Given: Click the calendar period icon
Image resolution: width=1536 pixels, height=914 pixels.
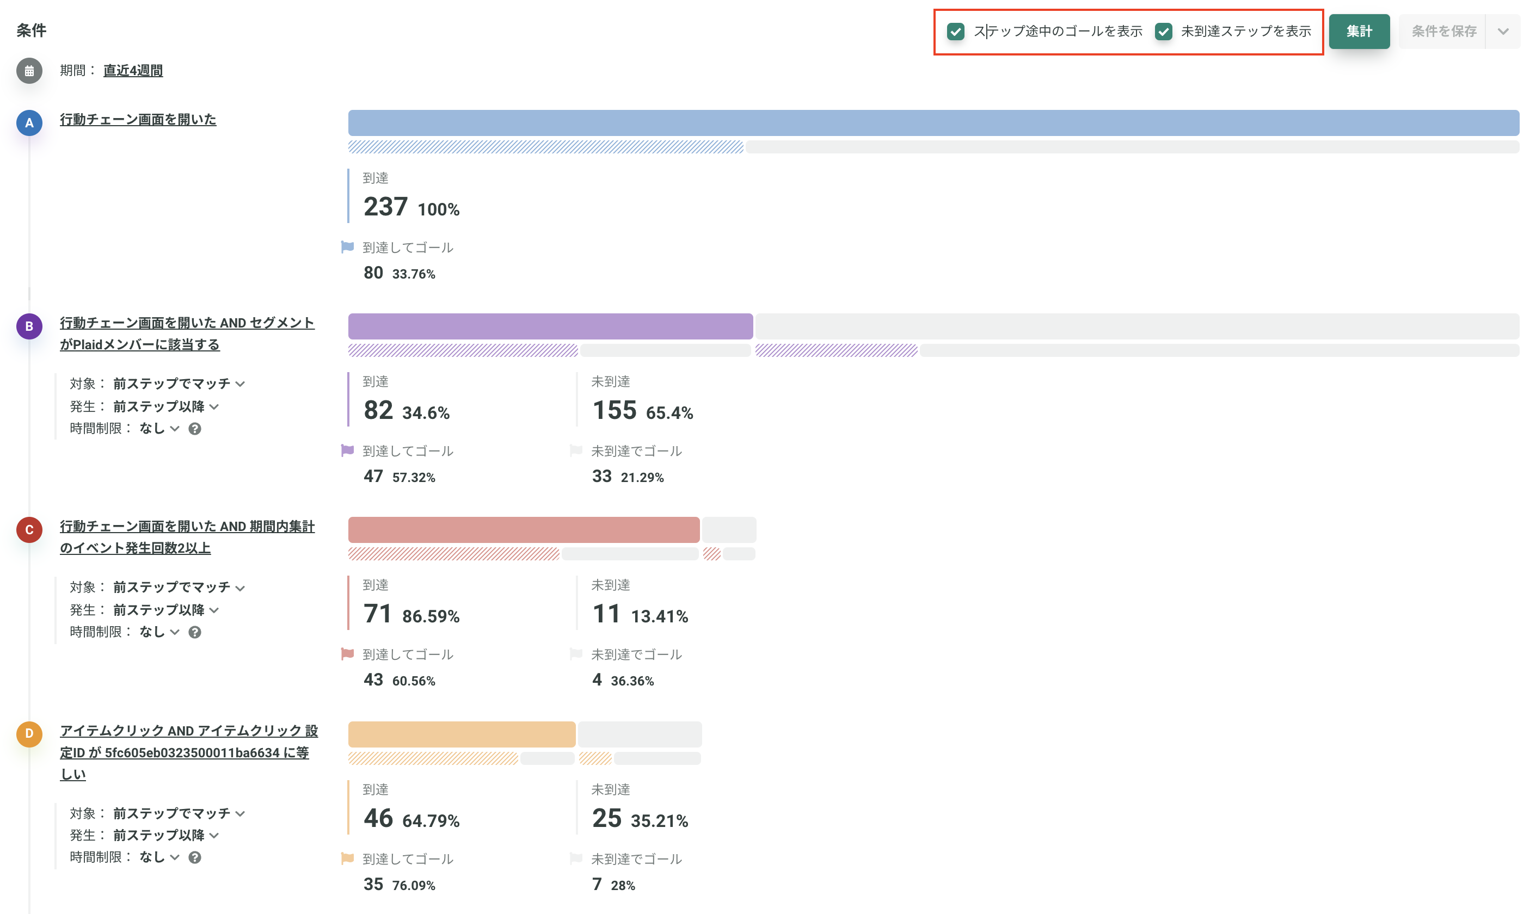Looking at the screenshot, I should 29,71.
